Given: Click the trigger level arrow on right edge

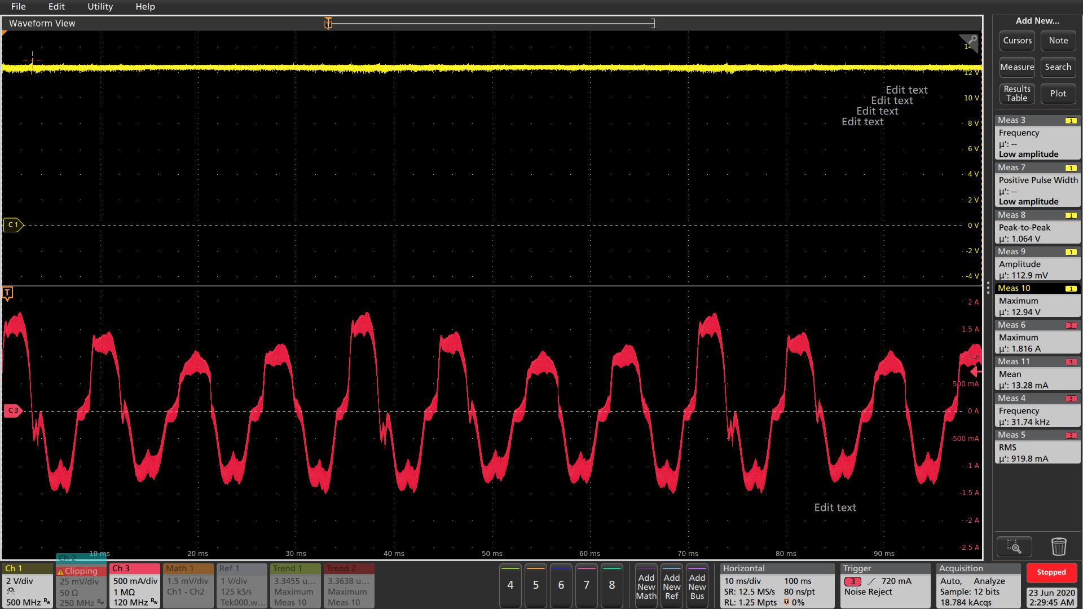Looking at the screenshot, I should click(x=976, y=372).
